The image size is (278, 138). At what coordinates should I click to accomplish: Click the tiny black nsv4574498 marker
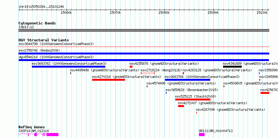click(x=147, y=86)
